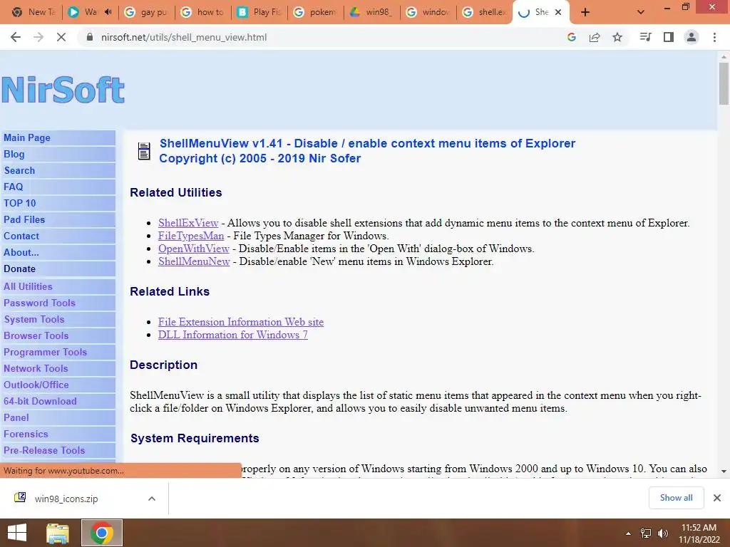The image size is (730, 547).
Task: Open the media control icon in toolbar
Action: coord(645,37)
